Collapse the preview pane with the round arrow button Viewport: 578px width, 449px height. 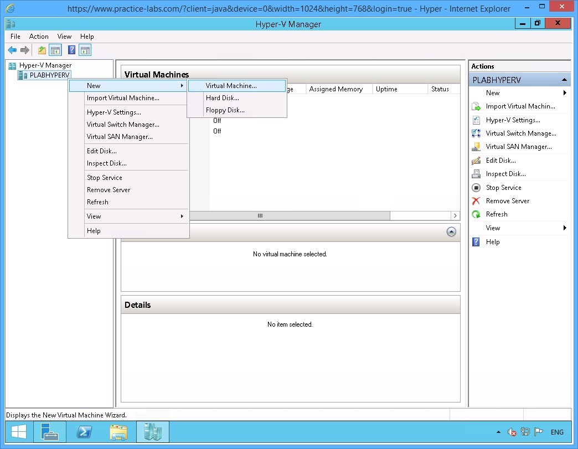[x=451, y=232]
